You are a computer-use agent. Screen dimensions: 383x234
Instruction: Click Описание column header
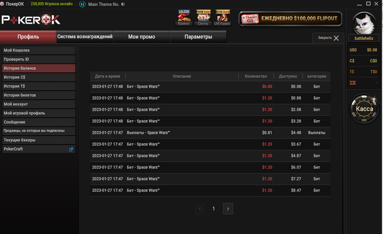(x=182, y=77)
